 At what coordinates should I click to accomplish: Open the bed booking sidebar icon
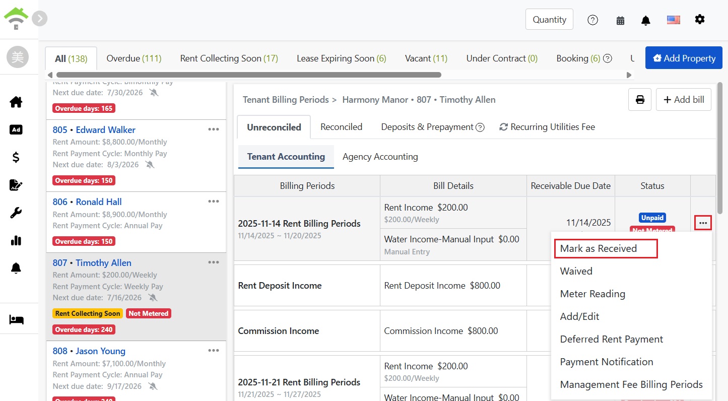(16, 319)
